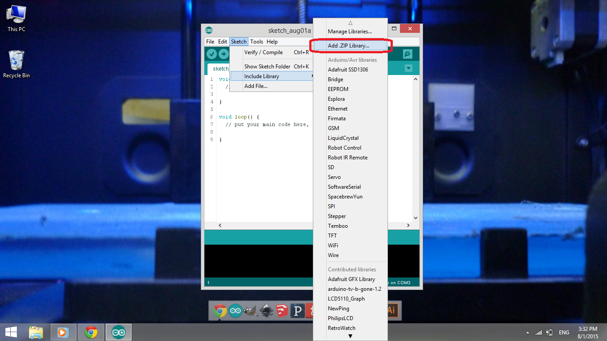Include the Firmata library

350,119
